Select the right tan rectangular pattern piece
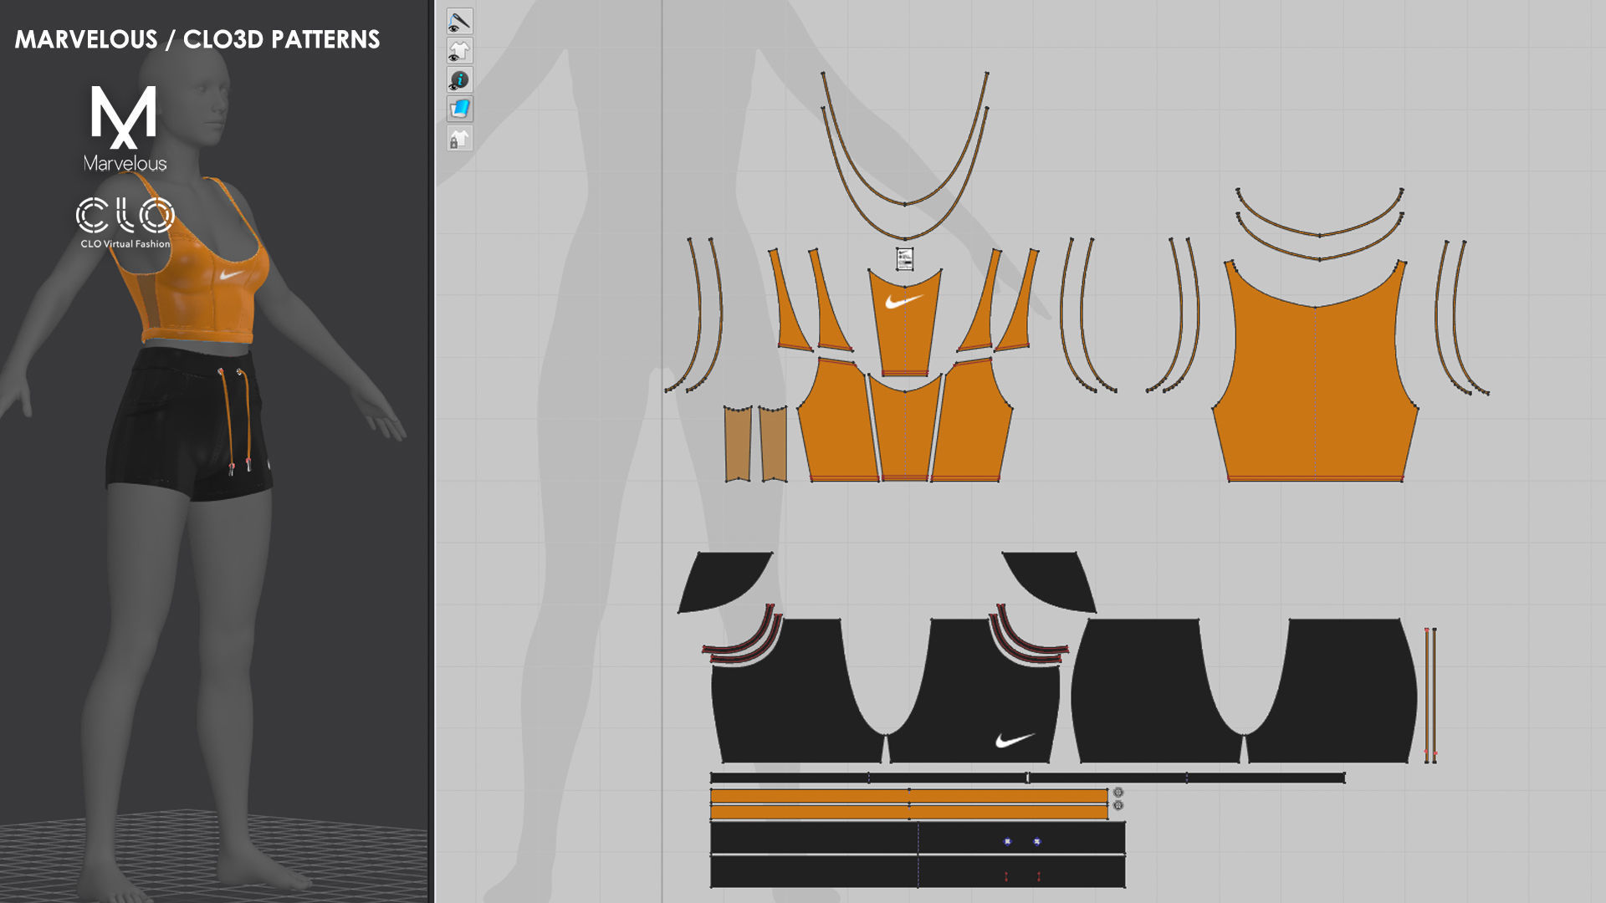 tap(773, 444)
